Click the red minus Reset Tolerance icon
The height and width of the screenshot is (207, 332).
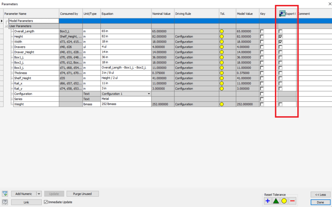coord(292,201)
